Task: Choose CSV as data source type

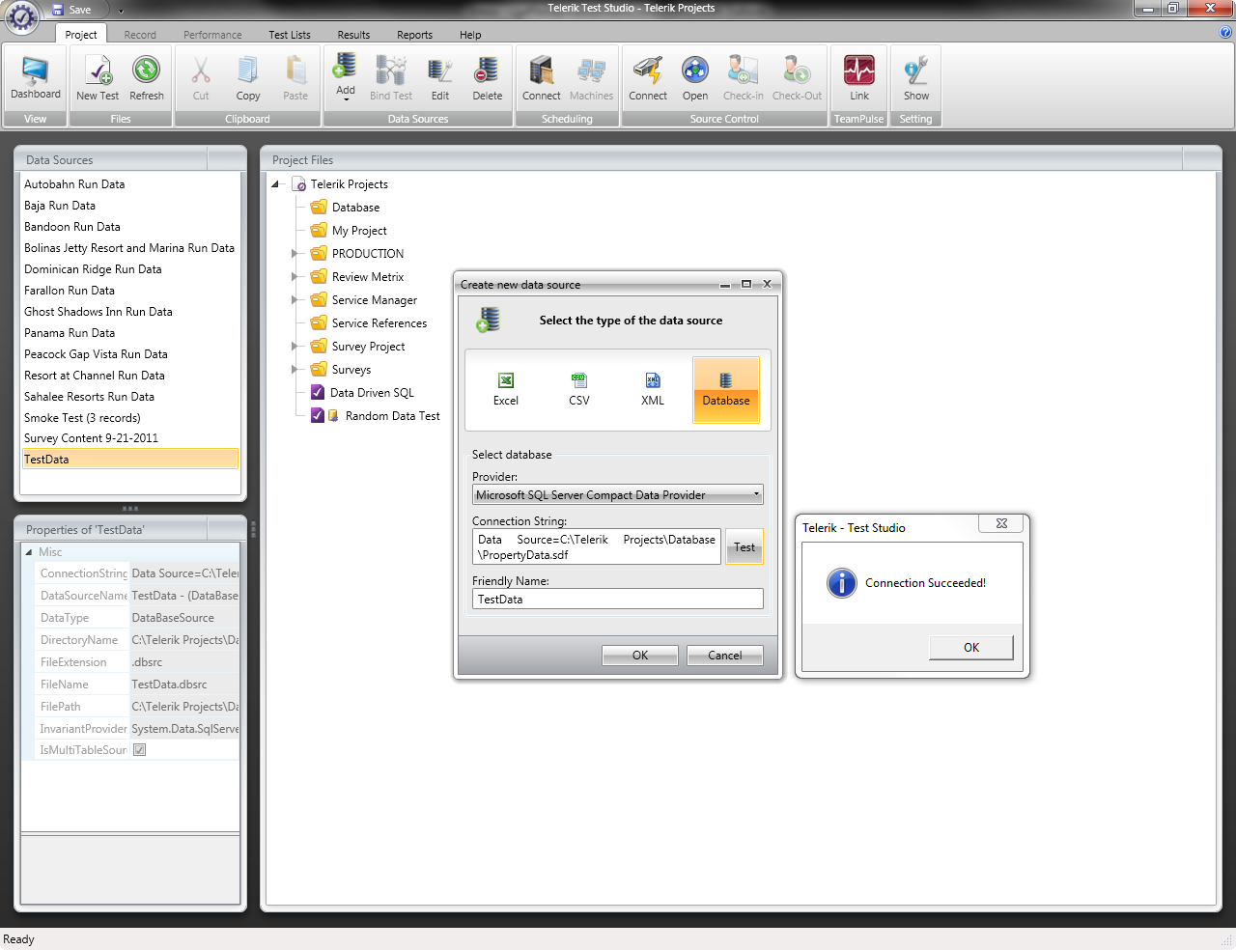Action: tap(579, 390)
